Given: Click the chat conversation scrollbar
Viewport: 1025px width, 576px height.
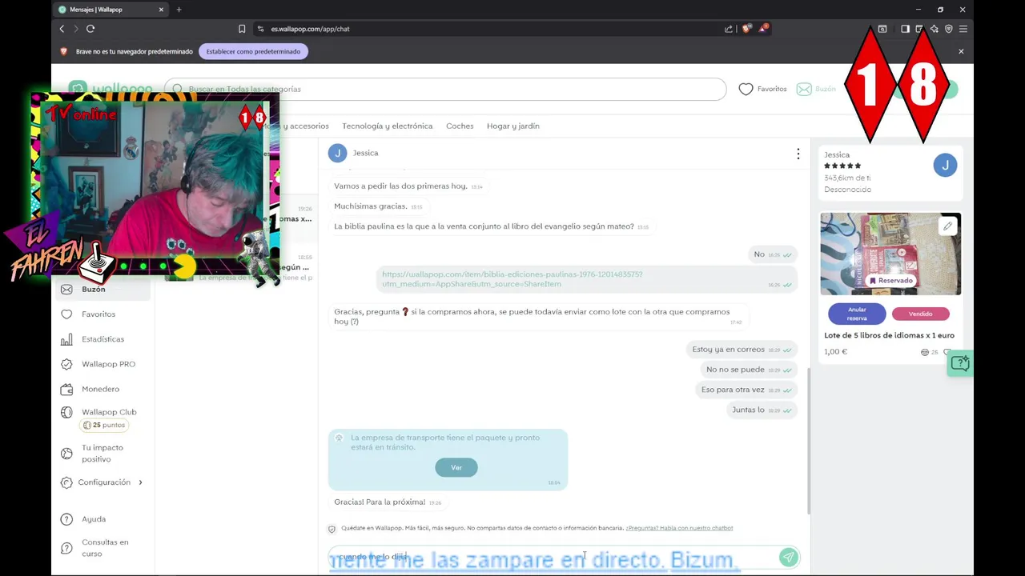Looking at the screenshot, I should click(x=807, y=440).
